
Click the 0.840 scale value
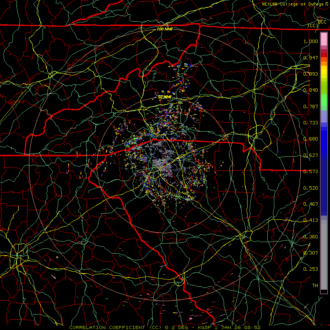point(311,90)
